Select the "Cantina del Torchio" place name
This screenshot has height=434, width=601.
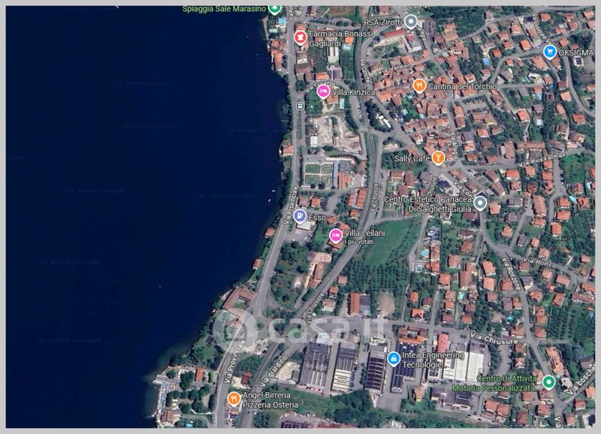coord(462,86)
